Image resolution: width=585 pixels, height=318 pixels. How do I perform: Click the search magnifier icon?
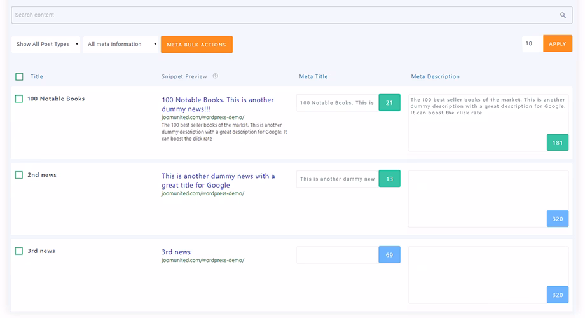pyautogui.click(x=563, y=15)
